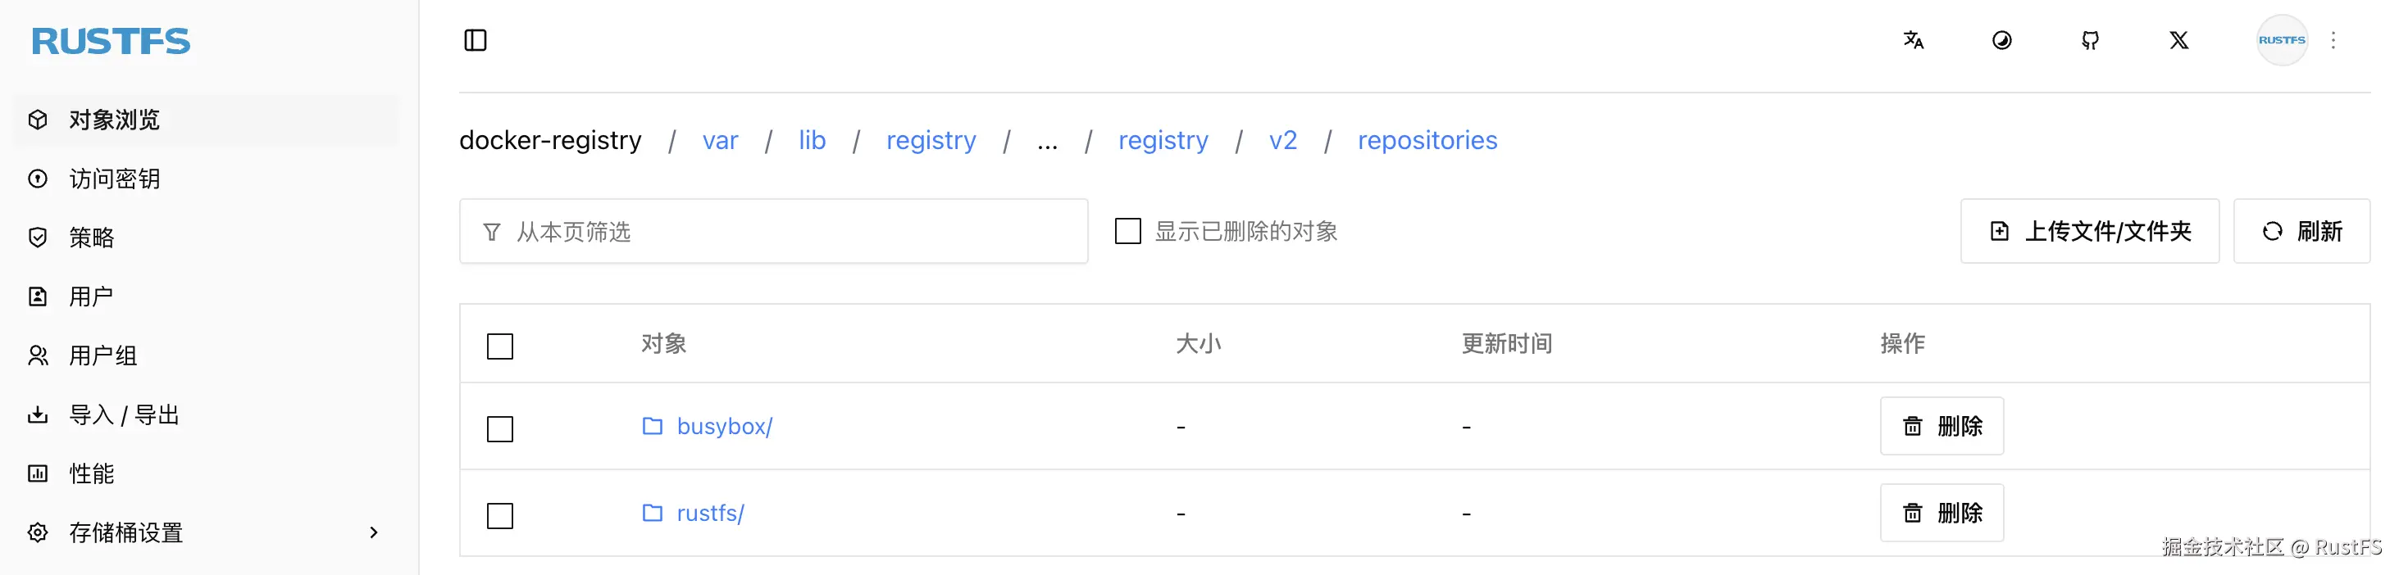
Task: Click the 从本页筛选 filter input
Action: (x=773, y=231)
